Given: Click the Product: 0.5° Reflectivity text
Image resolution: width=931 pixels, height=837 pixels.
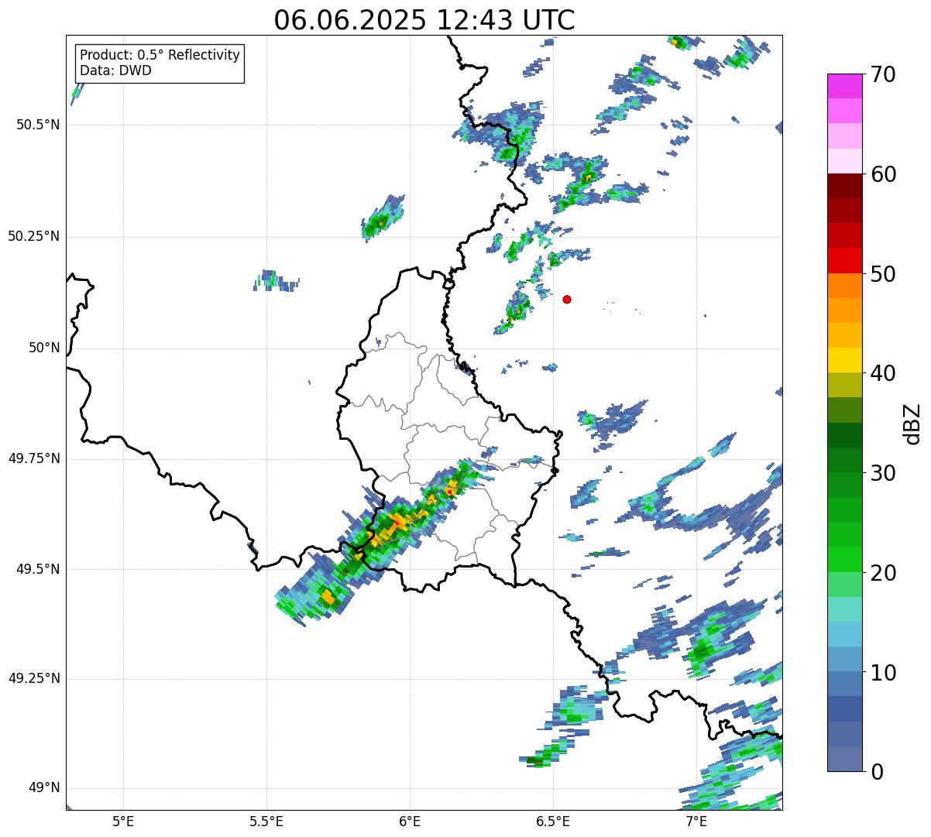Looking at the screenshot, I should 160,56.
